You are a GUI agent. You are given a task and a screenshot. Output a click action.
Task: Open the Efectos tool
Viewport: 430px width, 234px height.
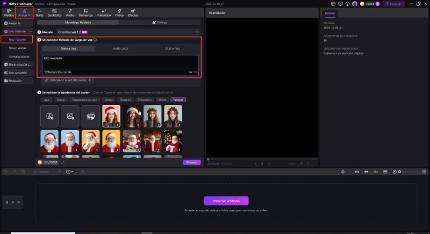[x=133, y=13]
